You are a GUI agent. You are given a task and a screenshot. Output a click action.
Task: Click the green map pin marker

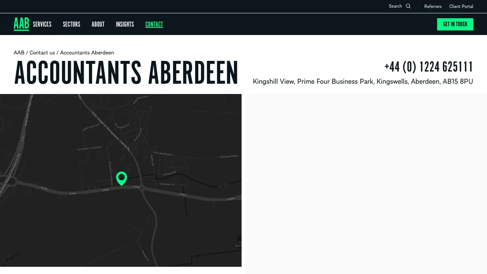(121, 178)
